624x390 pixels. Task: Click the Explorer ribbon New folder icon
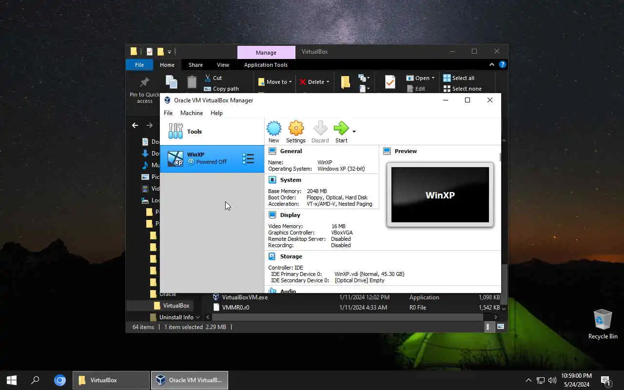coord(346,82)
